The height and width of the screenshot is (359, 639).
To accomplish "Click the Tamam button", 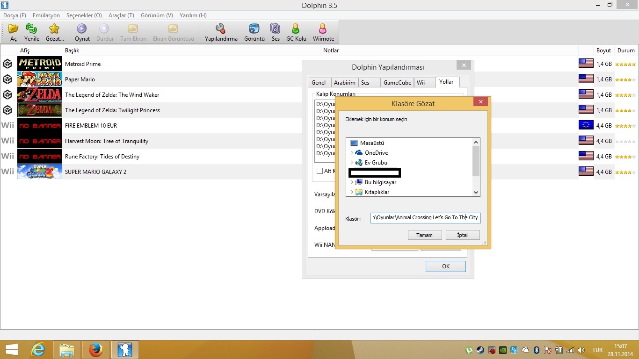I will click(x=425, y=235).
